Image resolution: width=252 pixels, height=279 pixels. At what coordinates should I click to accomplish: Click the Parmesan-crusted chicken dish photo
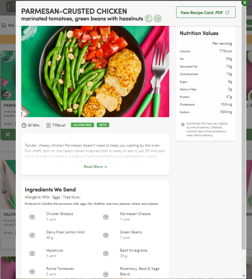[x=95, y=71]
